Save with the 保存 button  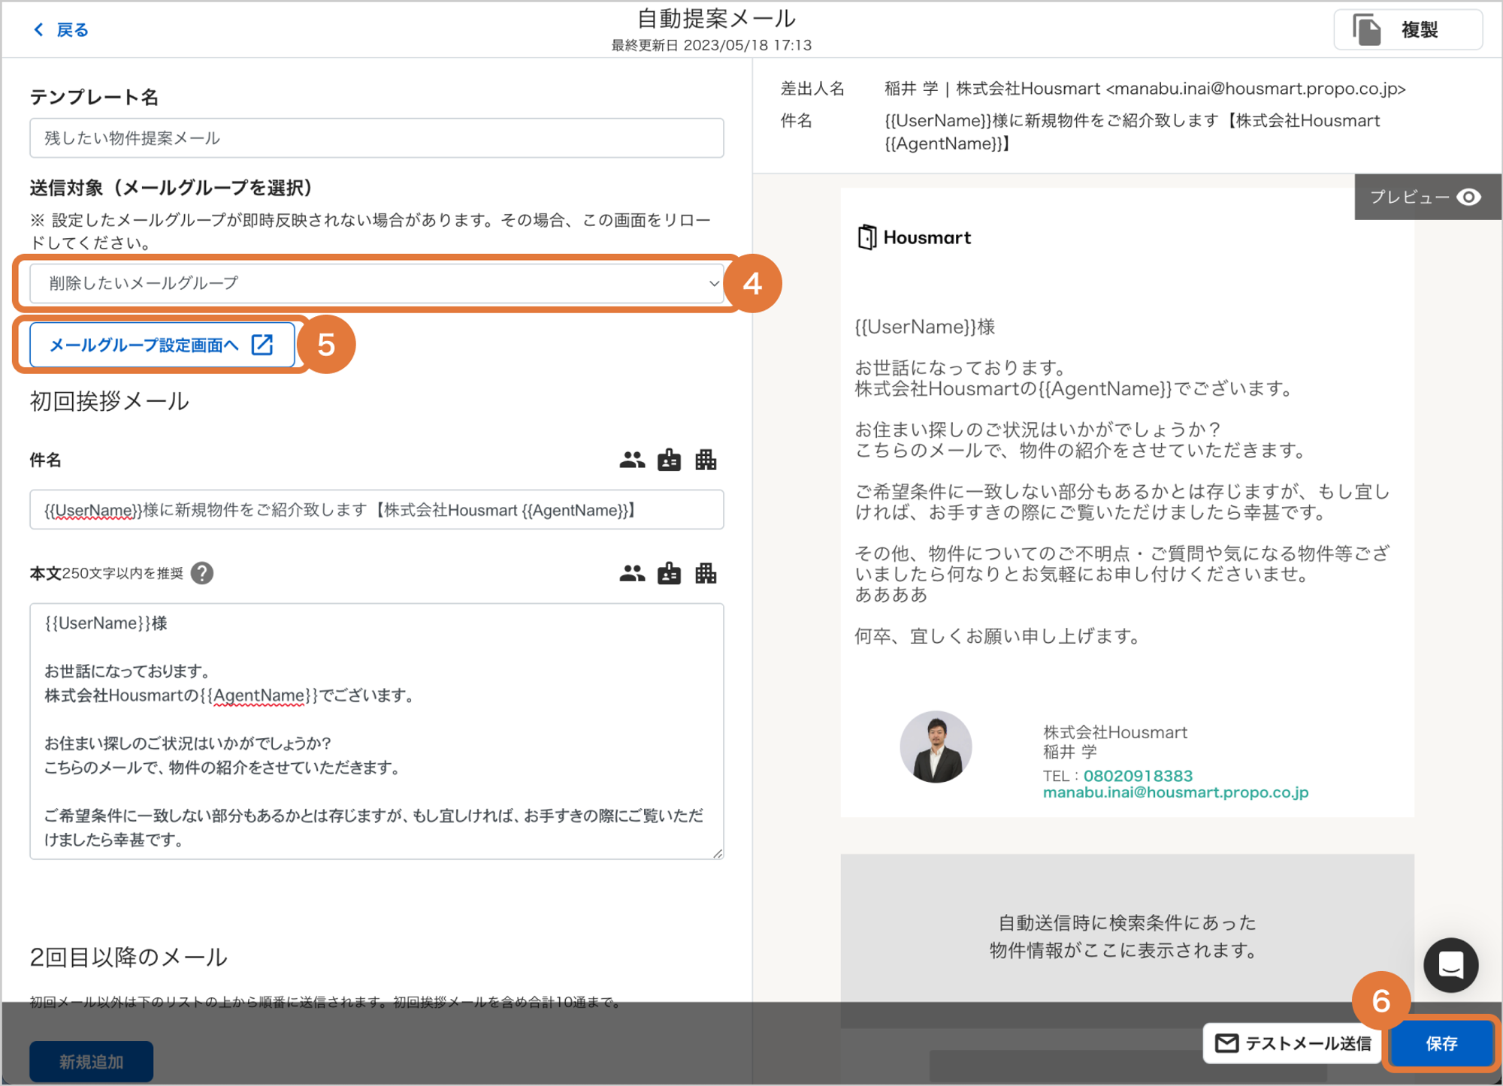(x=1441, y=1043)
